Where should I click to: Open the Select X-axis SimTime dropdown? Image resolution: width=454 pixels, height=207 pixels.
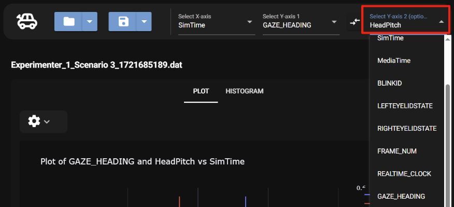pos(217,22)
